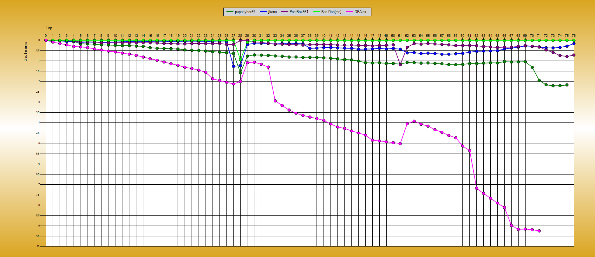Select PostBox981's purple dip point at lap 51
Viewport: 595px width, 257px height.
(x=400, y=64)
